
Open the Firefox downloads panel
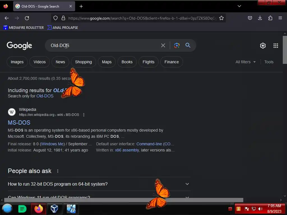(x=260, y=18)
